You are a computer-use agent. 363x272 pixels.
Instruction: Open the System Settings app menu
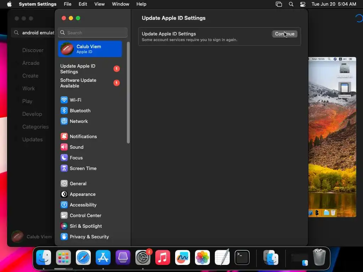pyautogui.click(x=38, y=4)
